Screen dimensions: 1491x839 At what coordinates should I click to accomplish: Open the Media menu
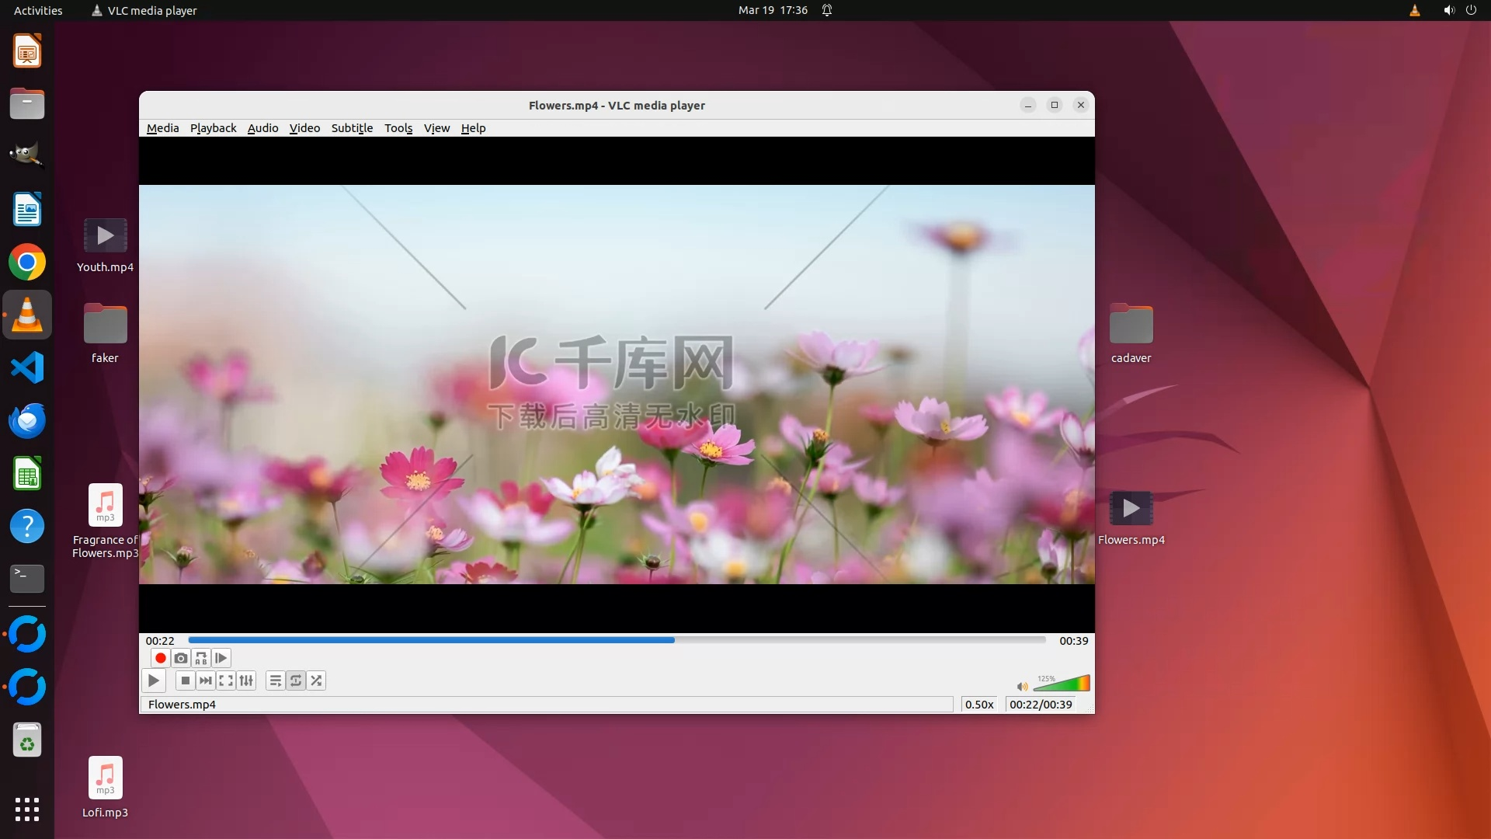pyautogui.click(x=162, y=128)
